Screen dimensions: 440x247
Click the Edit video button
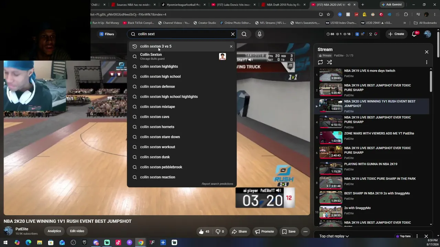point(77,231)
